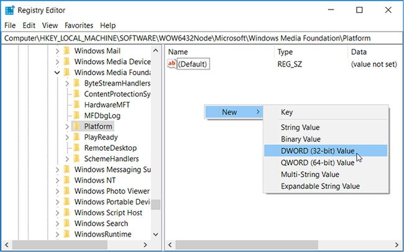Viewport: 404px width, 252px height.
Task: Click the ab string icon beside (Default)
Action: pyautogui.click(x=172, y=64)
